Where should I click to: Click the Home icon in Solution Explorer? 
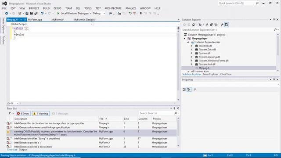point(193,25)
